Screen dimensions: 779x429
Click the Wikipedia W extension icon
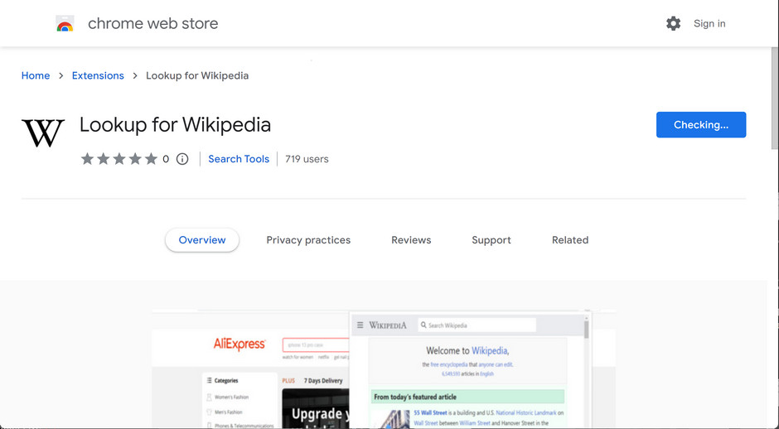43,133
